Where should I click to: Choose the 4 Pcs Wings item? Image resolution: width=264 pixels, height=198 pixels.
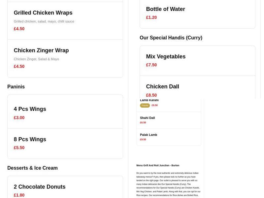(x=30, y=109)
